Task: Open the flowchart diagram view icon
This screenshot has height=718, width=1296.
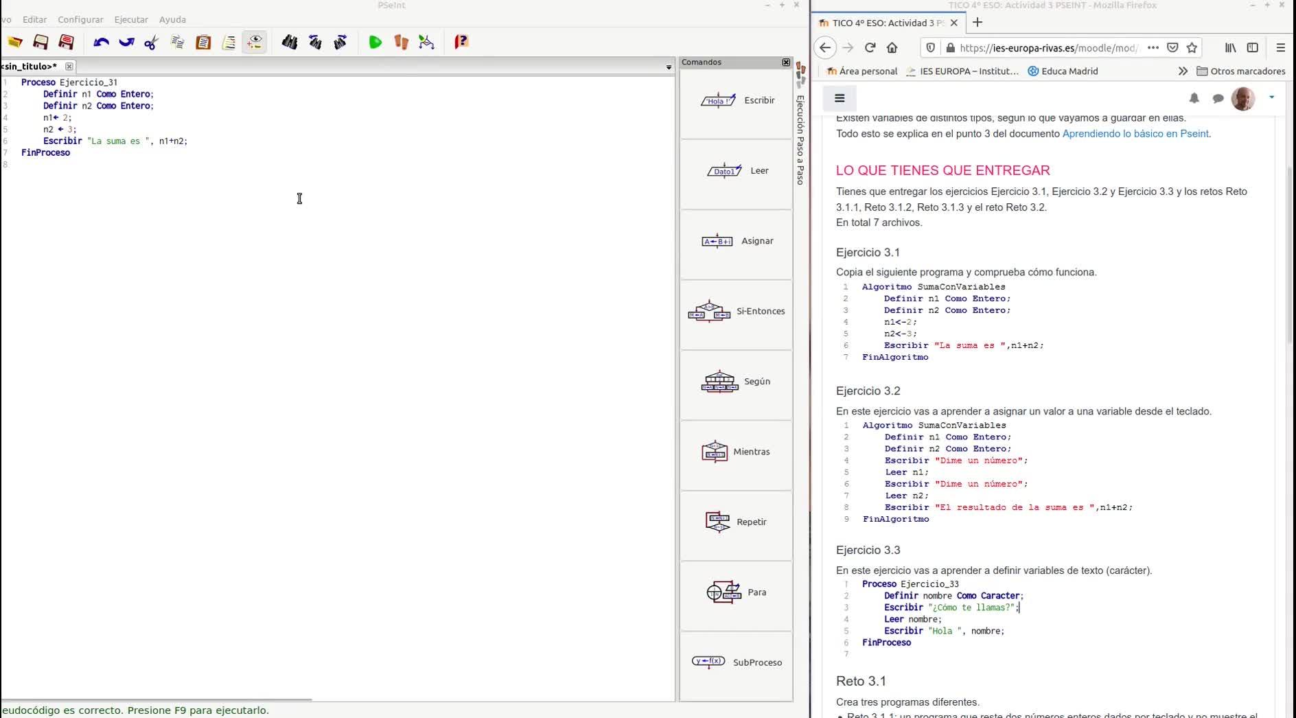Action: point(427,43)
